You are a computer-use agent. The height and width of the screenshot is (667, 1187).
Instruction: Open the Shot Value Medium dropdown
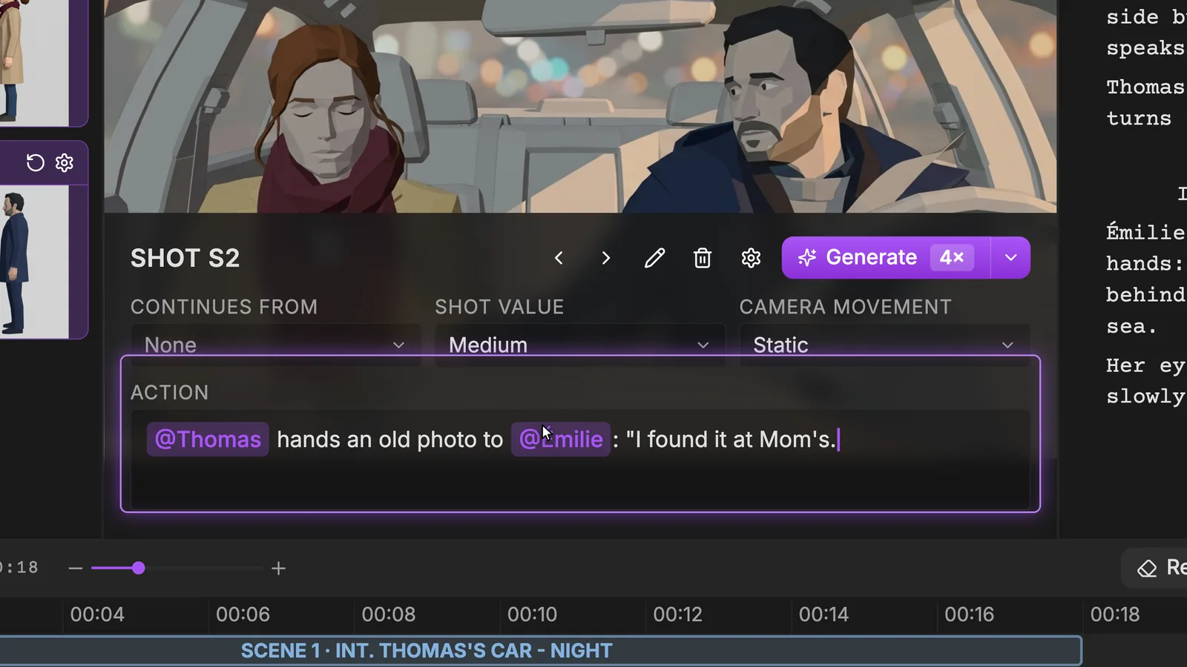[579, 345]
